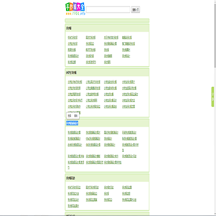Click the search button next to the input
216x216 pixels.
tap(136, 10)
